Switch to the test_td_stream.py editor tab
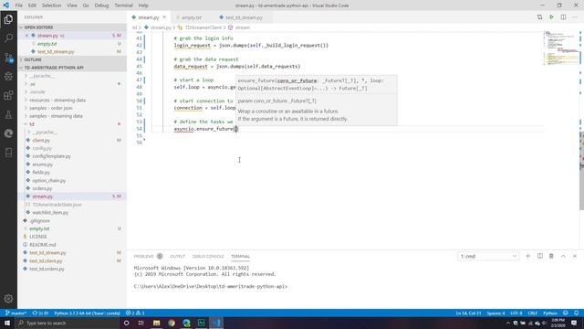This screenshot has height=329, width=584. tap(243, 17)
